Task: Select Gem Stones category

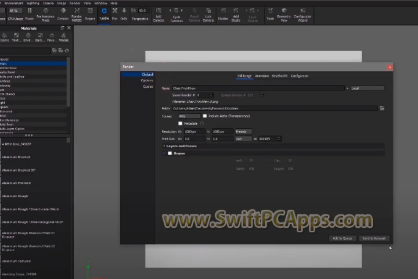Action: coord(33,94)
